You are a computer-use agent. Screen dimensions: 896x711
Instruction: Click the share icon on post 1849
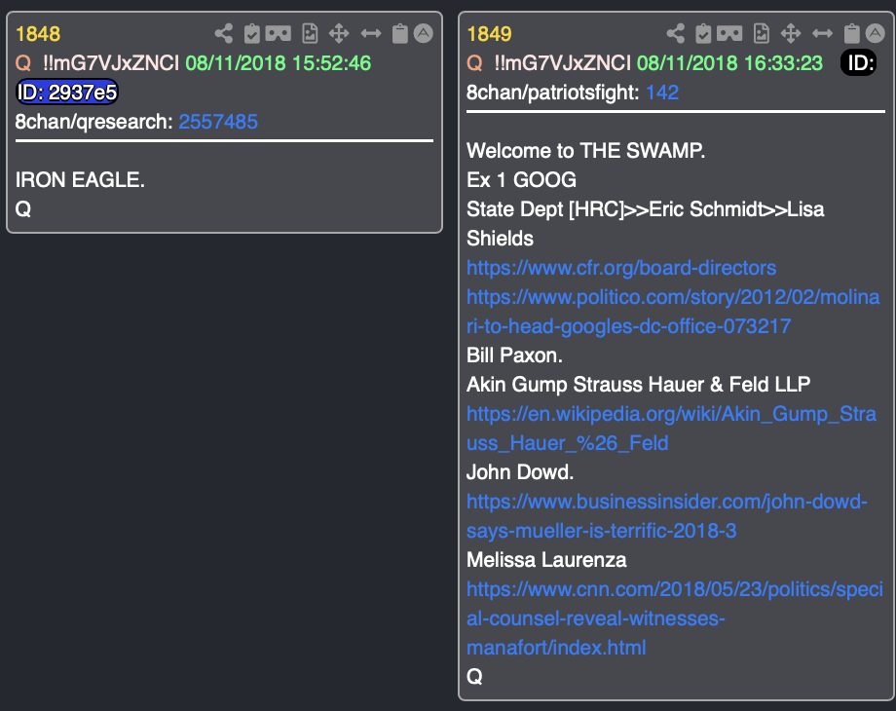click(676, 34)
